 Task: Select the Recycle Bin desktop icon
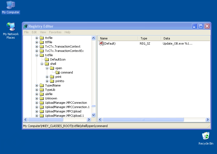coord(206,139)
